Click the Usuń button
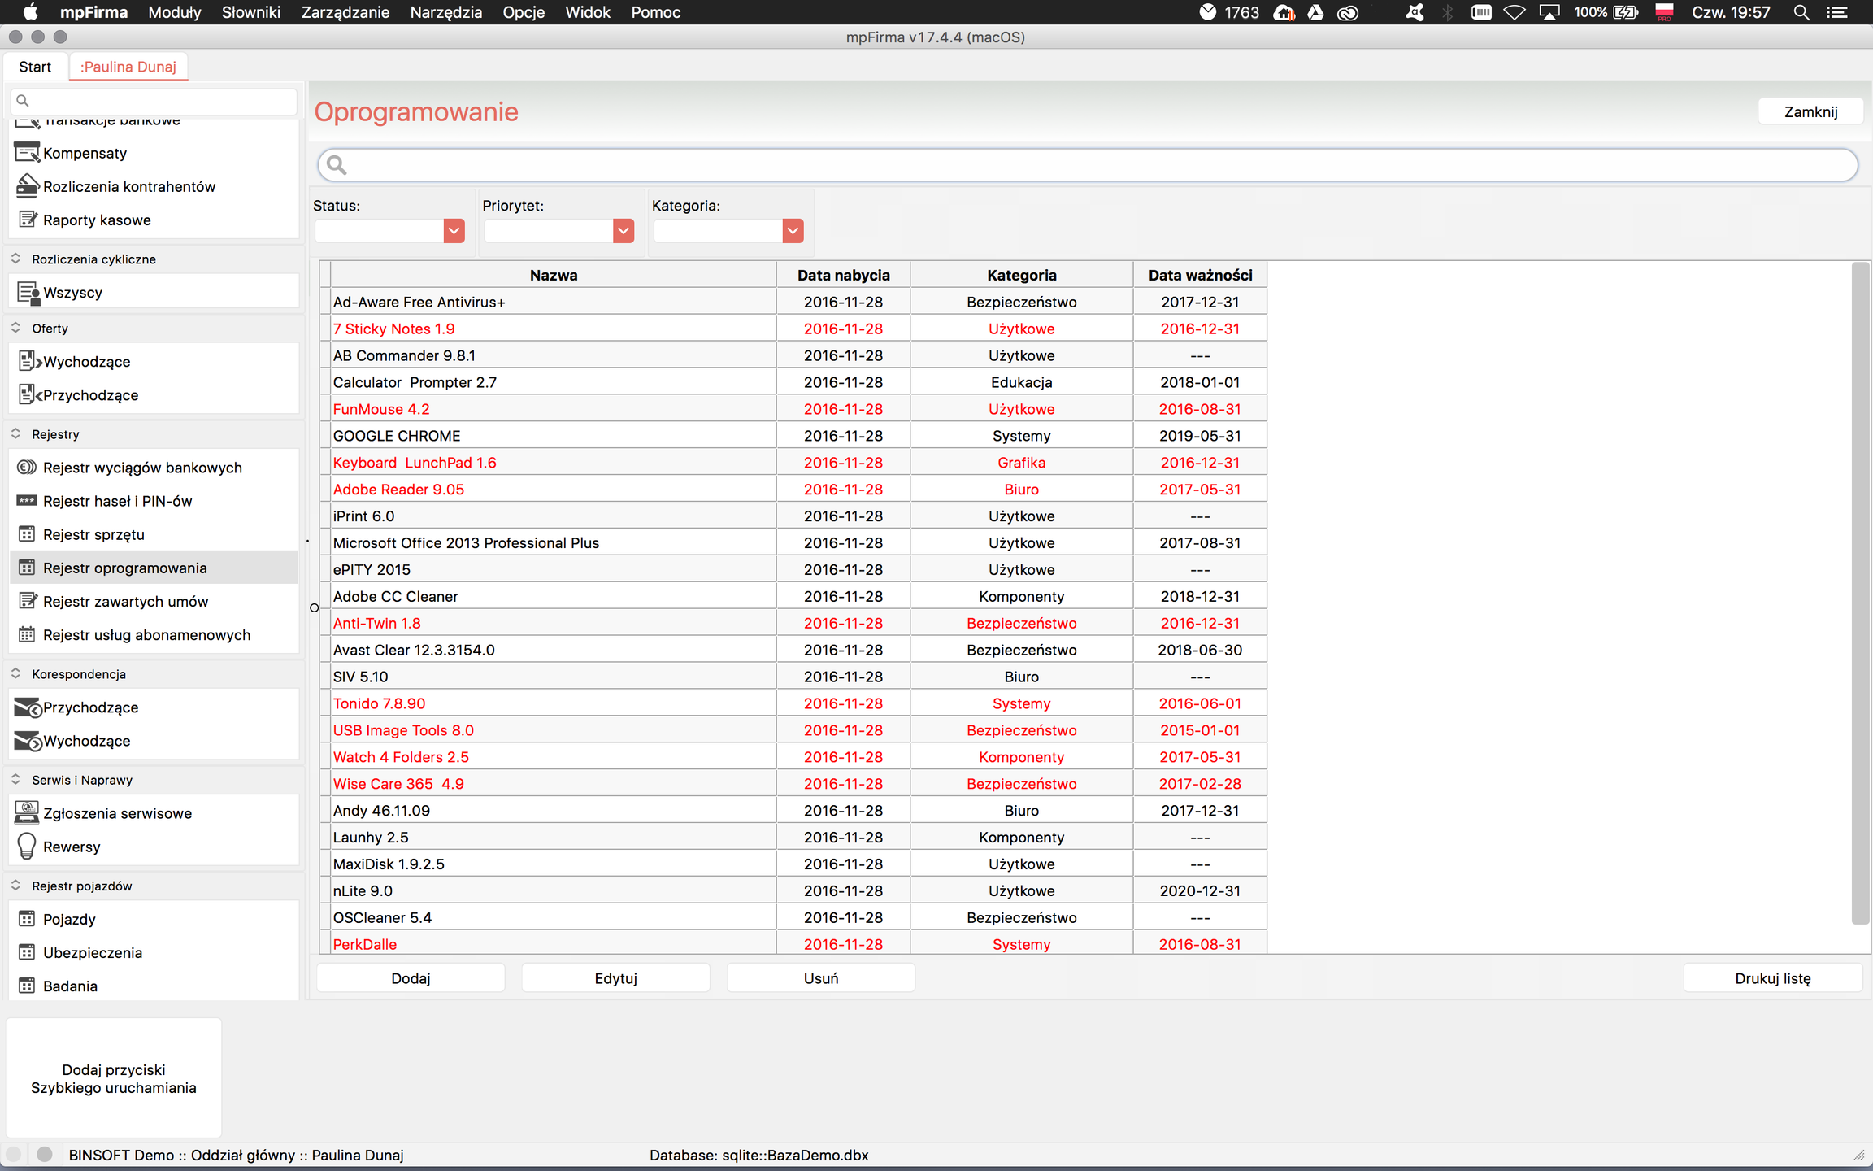Screen dimensions: 1873x1171 (x=821, y=978)
